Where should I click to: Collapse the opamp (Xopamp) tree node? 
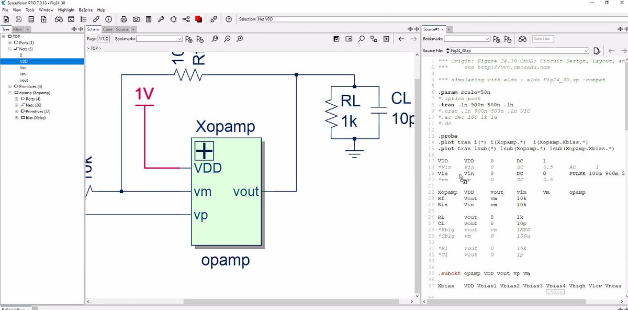point(10,93)
